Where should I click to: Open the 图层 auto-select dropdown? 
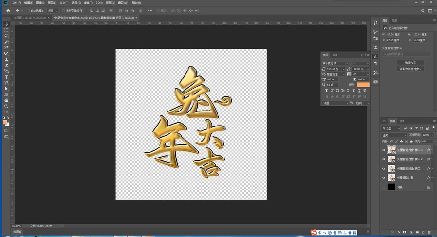click(52, 11)
